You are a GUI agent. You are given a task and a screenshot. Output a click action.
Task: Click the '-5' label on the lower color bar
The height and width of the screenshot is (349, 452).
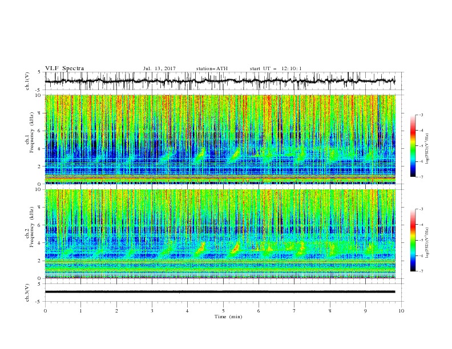[421, 240]
